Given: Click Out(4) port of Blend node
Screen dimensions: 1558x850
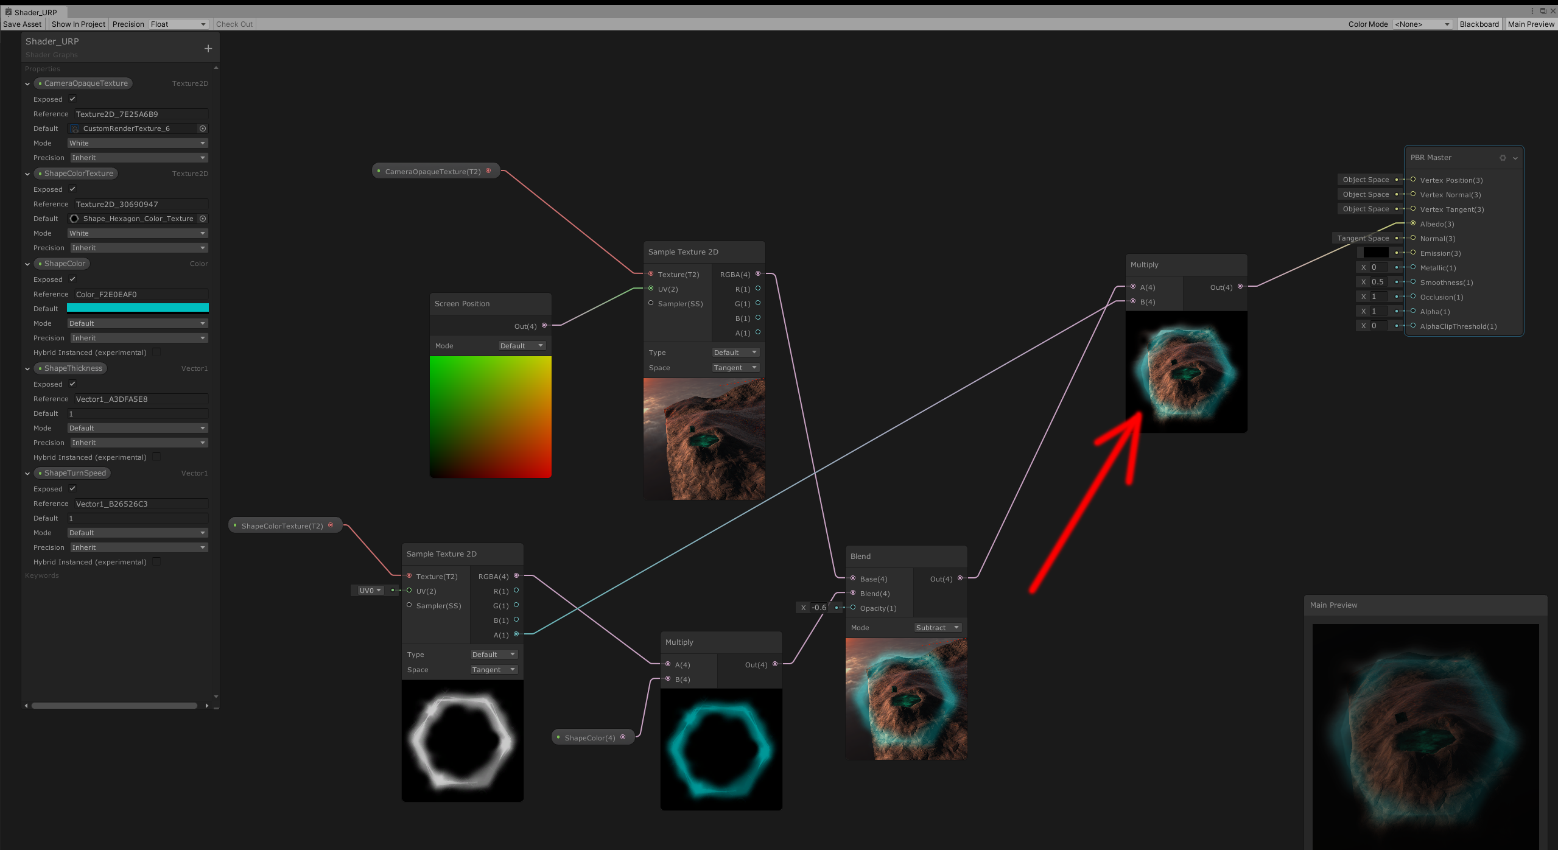Looking at the screenshot, I should [x=960, y=578].
